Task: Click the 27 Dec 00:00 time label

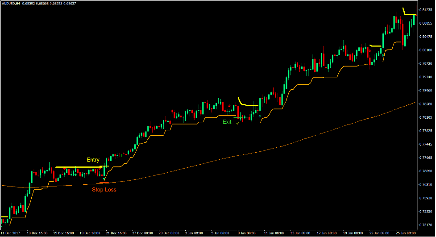Action: (x=143, y=233)
